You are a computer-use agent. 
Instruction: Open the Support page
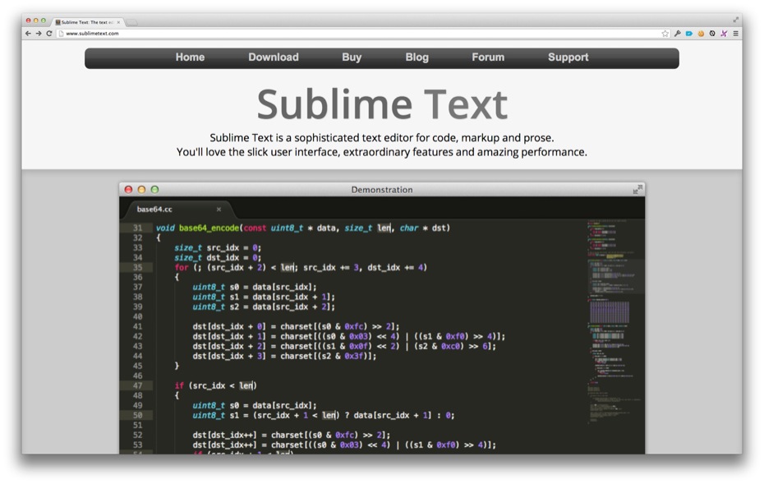pyautogui.click(x=568, y=57)
